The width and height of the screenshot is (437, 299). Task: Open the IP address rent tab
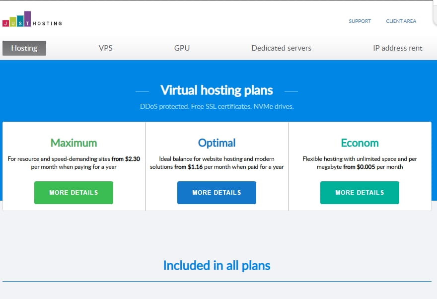397,48
